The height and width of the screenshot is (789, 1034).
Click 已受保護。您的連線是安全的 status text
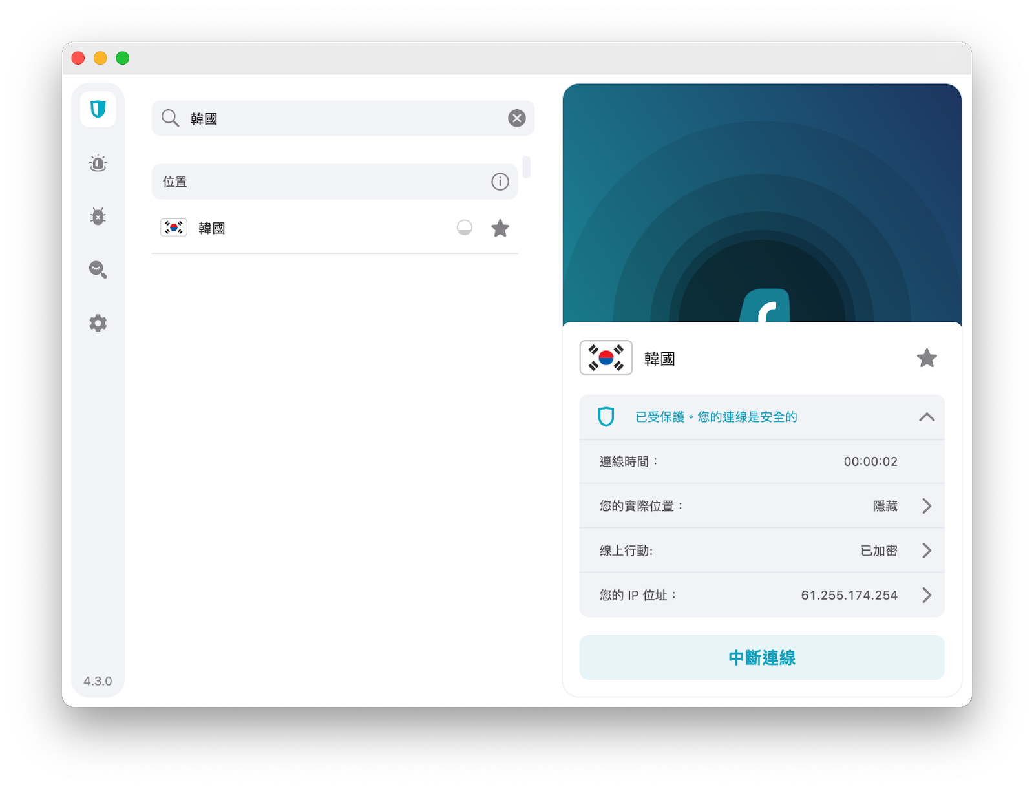(x=716, y=417)
